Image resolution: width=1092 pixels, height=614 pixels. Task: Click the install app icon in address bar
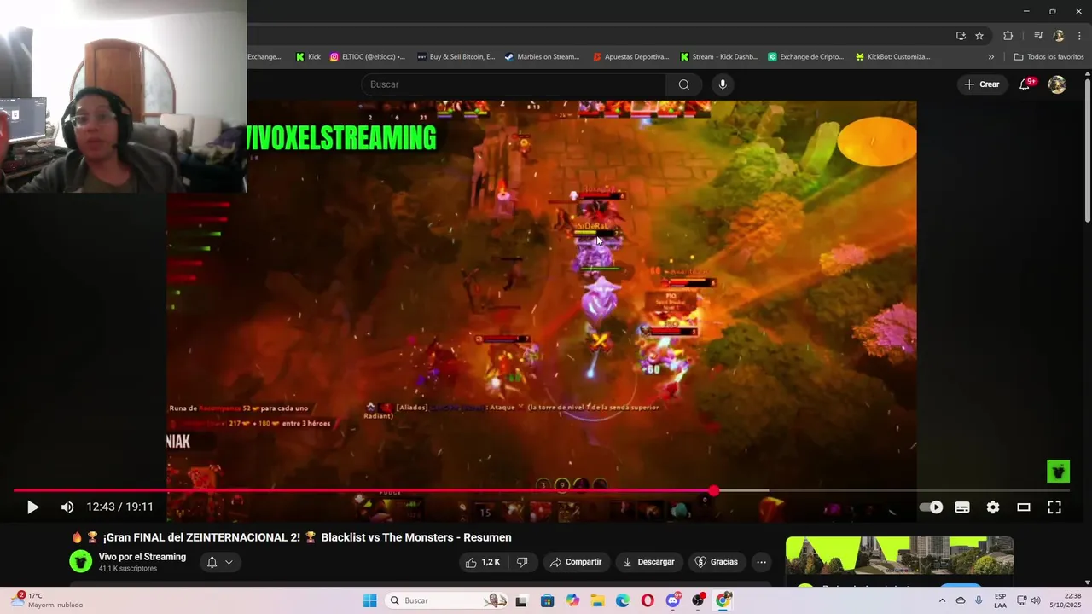(961, 36)
